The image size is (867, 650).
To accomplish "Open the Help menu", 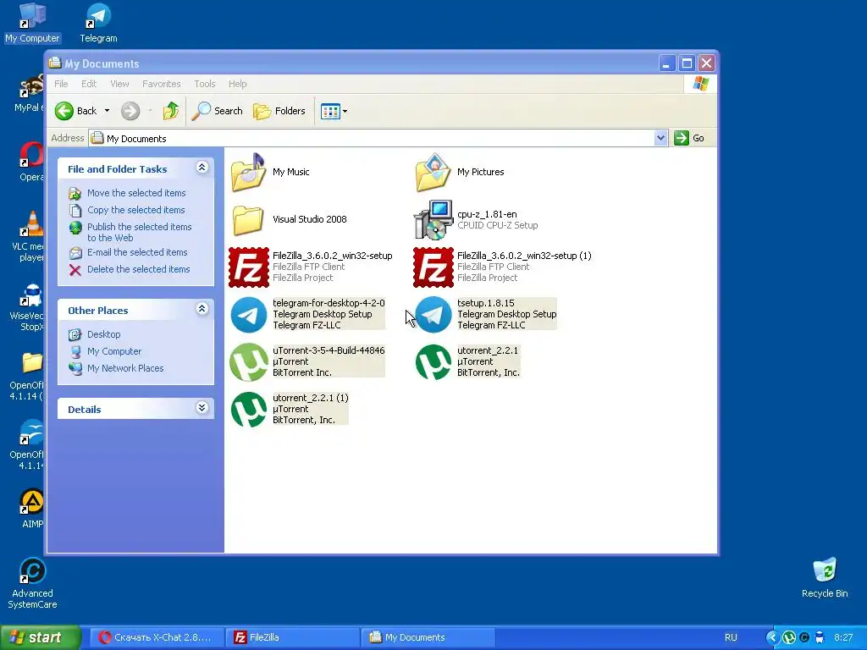I will coord(237,84).
